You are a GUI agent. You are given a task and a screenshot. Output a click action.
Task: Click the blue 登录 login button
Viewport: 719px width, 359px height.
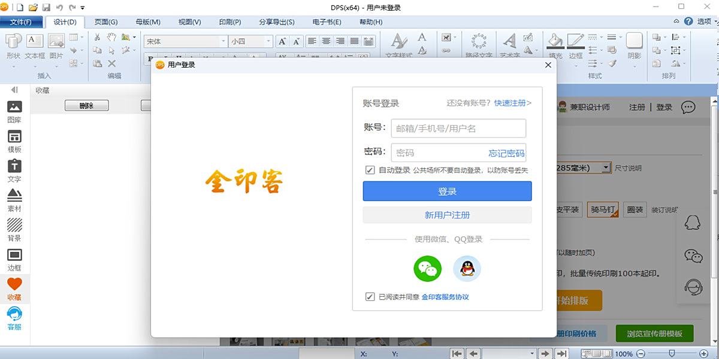[x=447, y=191]
